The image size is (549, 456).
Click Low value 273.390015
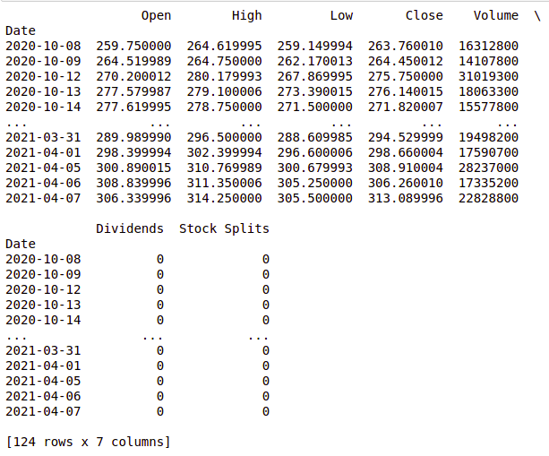[x=314, y=91]
